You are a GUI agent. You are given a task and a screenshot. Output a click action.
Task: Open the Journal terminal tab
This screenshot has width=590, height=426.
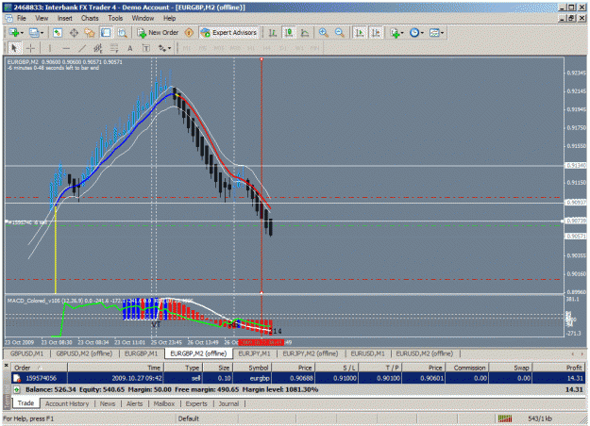click(x=228, y=403)
